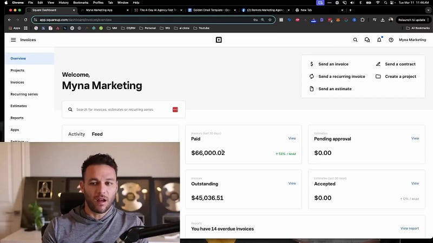This screenshot has height=243, width=433.
Task: Click the project folder icon
Action: tap(378, 76)
